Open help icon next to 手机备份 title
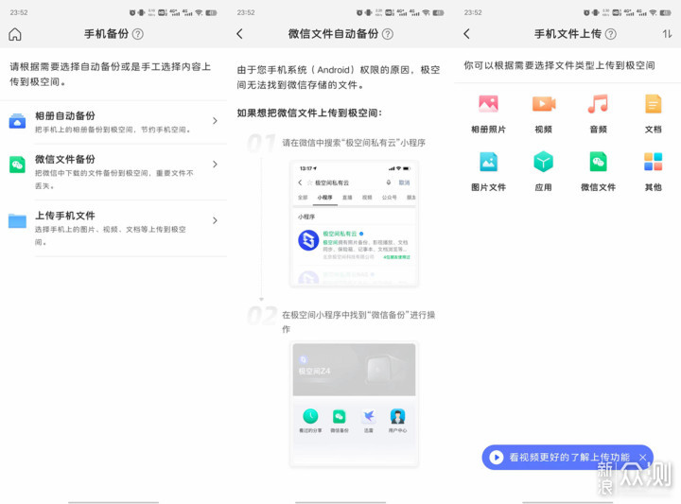 [138, 34]
